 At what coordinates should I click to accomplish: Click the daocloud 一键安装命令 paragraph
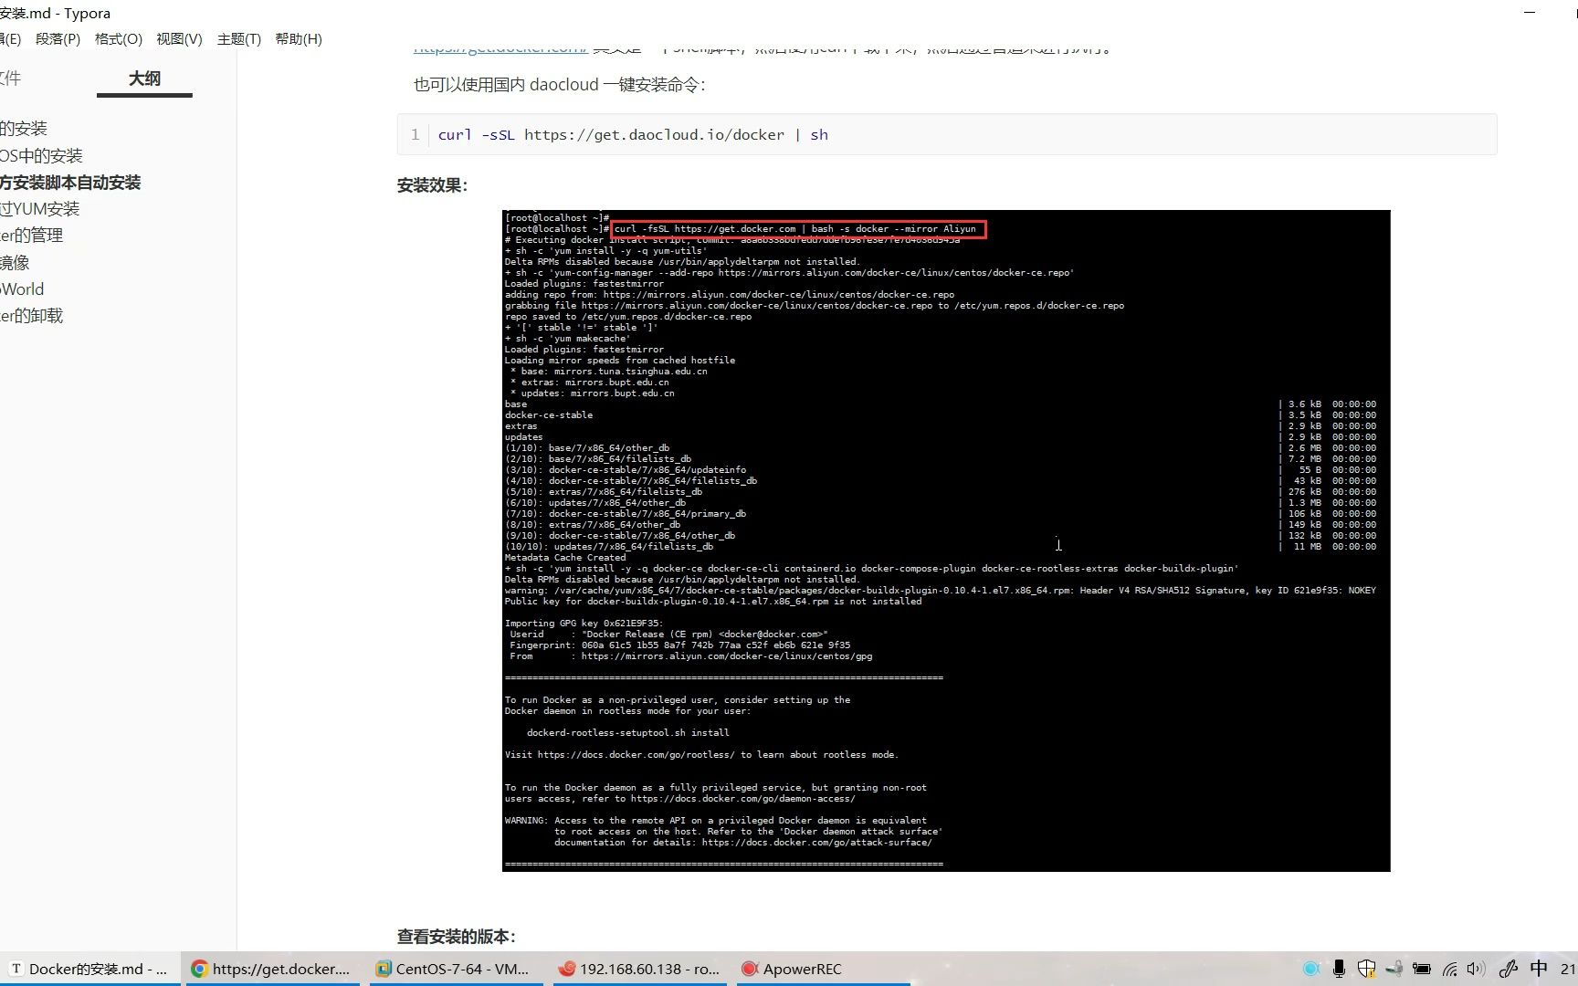(x=559, y=85)
